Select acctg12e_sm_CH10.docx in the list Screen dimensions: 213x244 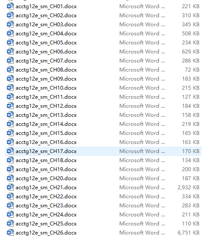46,88
